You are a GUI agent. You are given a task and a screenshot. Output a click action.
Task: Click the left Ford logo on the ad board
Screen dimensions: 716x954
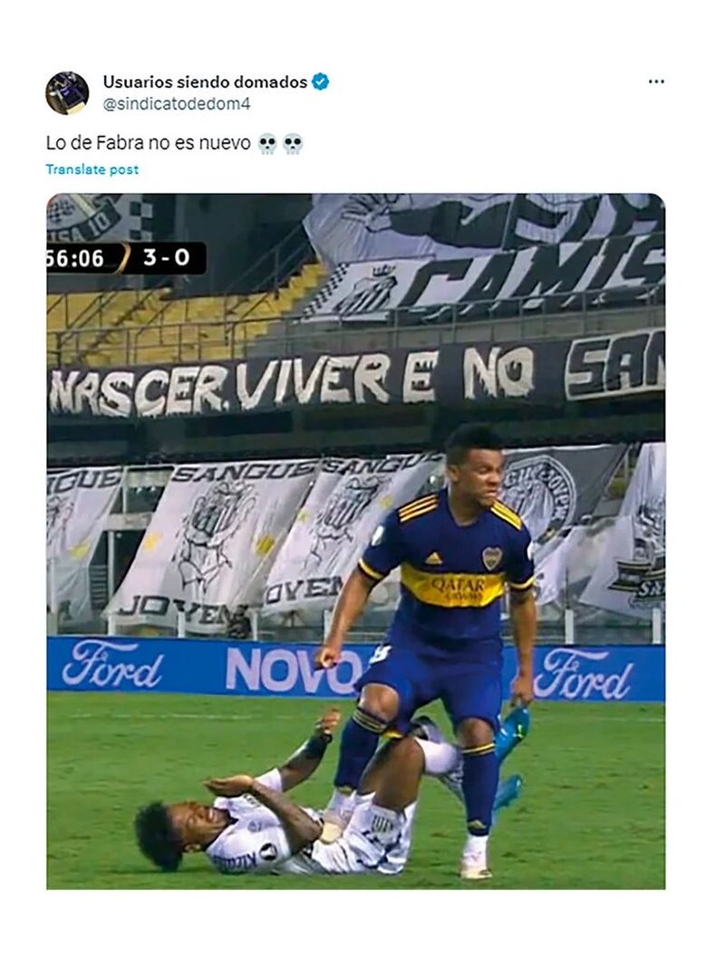(x=112, y=664)
